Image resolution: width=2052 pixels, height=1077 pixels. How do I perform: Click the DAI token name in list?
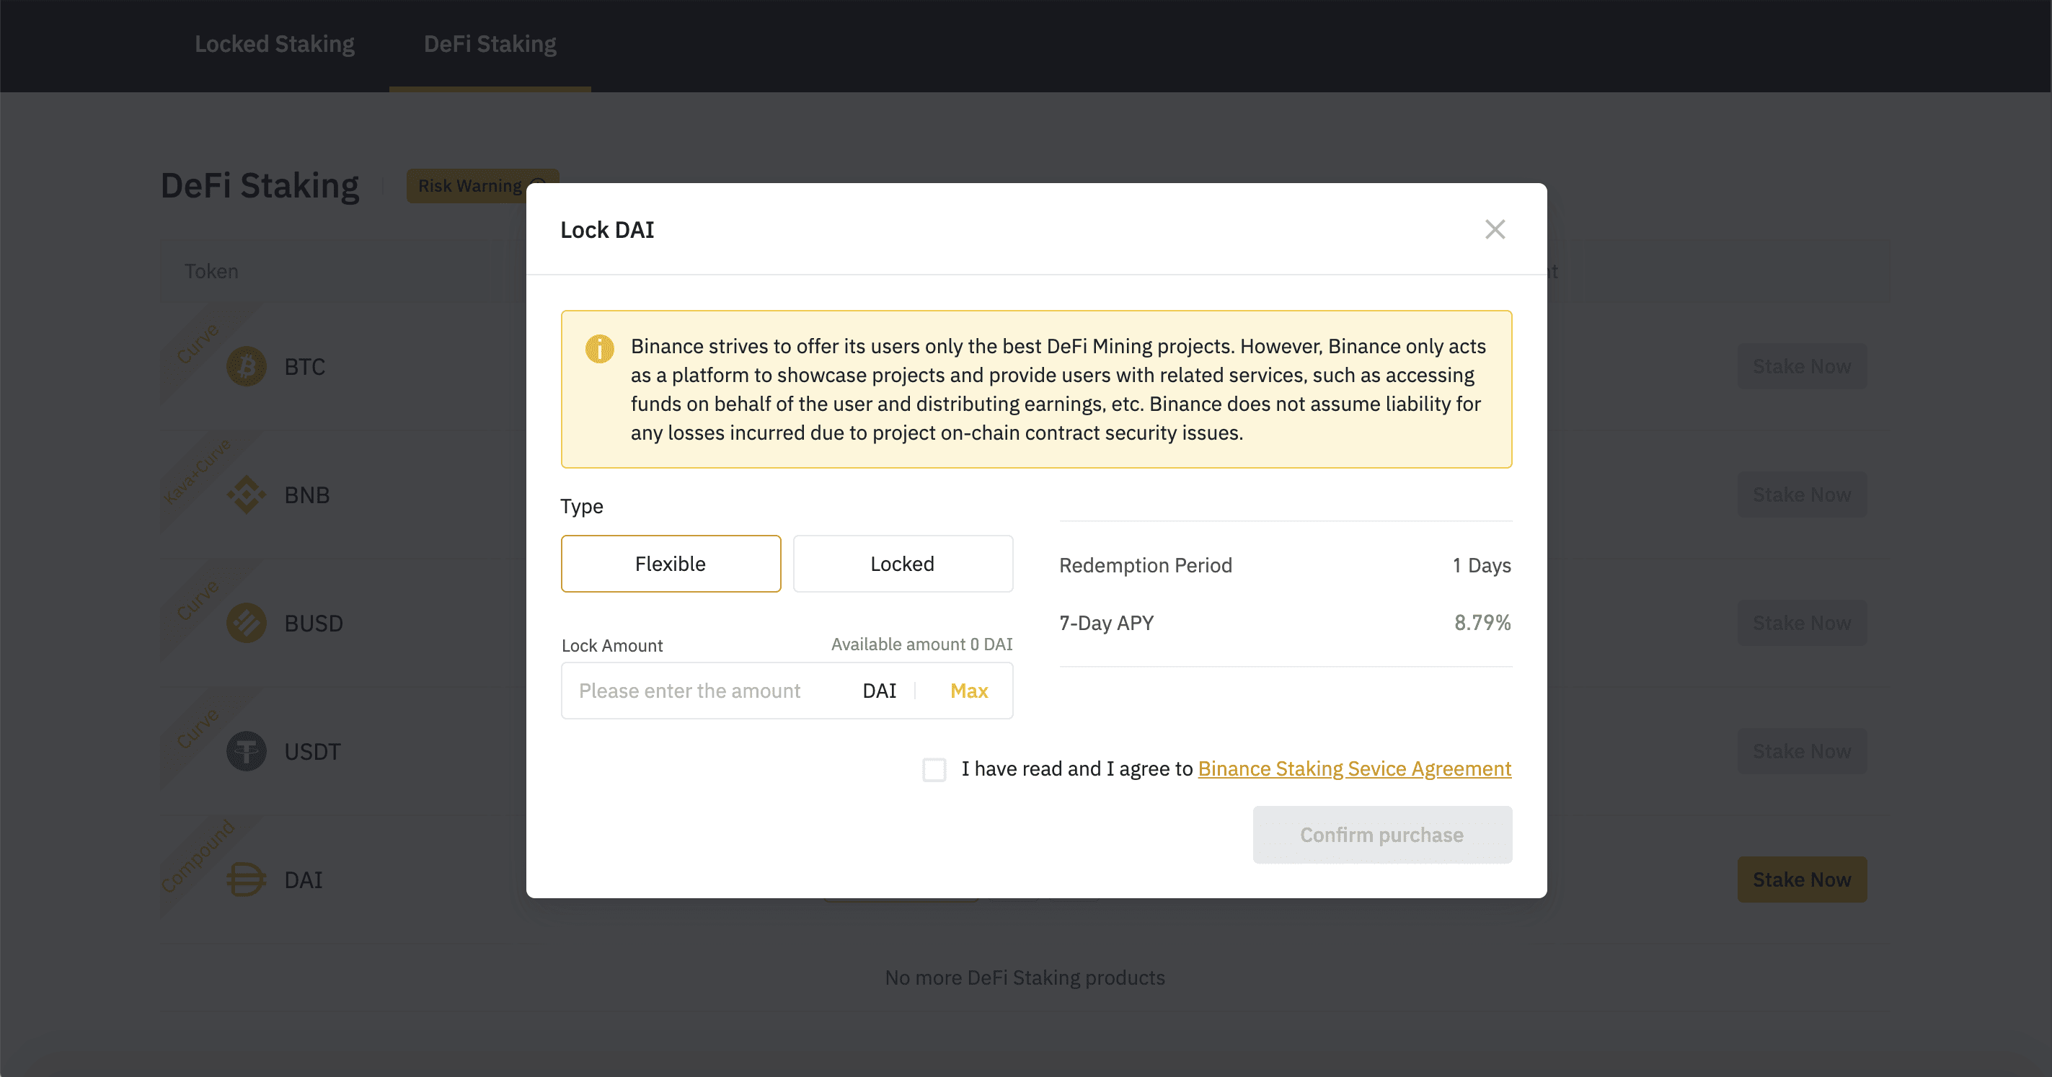(303, 879)
